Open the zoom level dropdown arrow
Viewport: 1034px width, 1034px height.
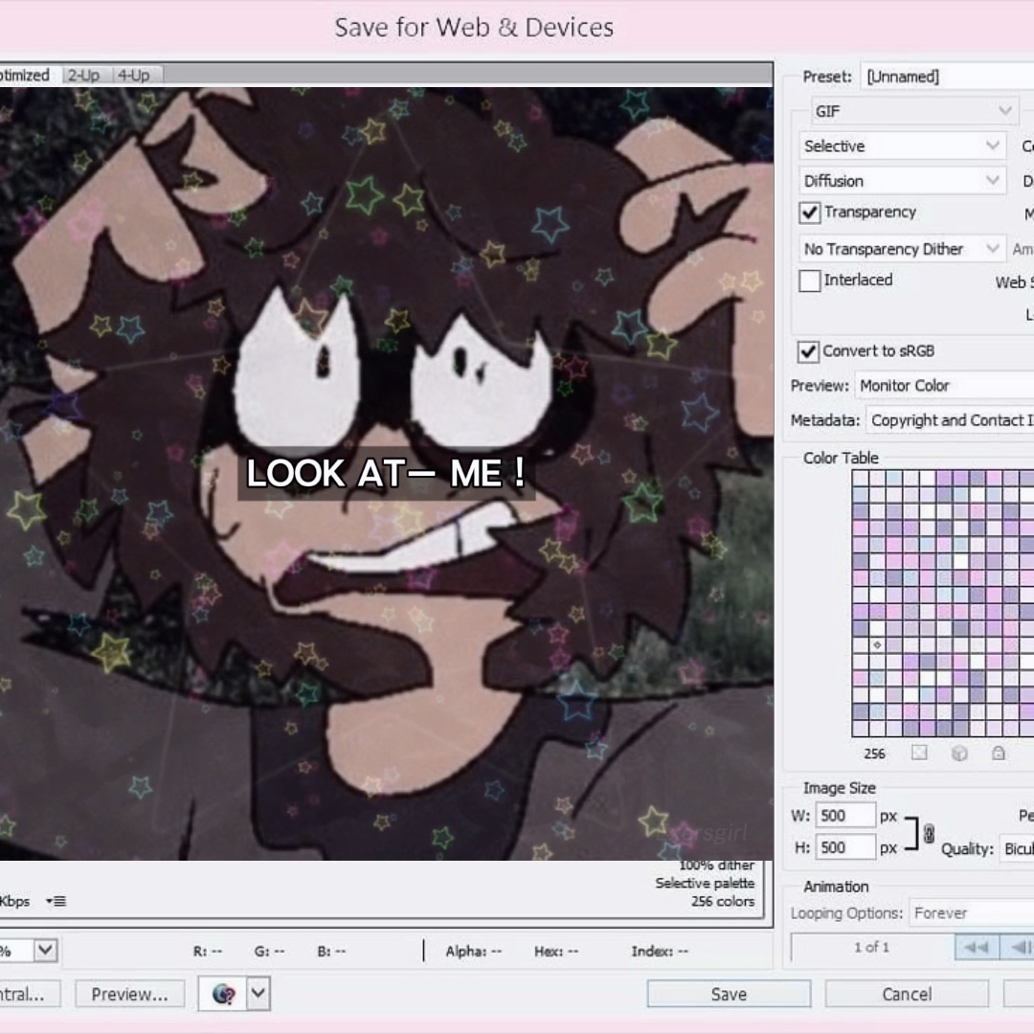[x=46, y=951]
